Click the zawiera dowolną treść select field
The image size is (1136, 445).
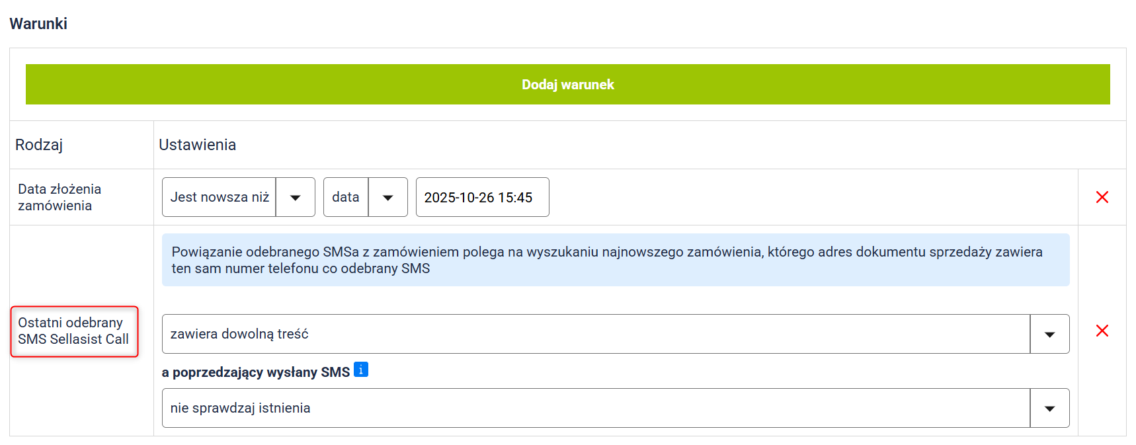click(x=595, y=334)
